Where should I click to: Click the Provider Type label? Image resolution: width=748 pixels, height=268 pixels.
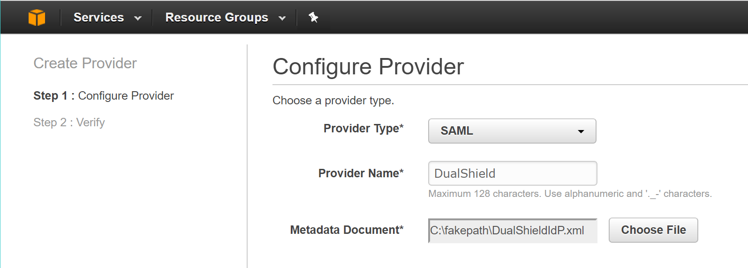pyautogui.click(x=363, y=129)
